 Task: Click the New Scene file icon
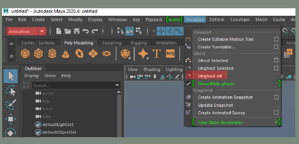(59, 31)
